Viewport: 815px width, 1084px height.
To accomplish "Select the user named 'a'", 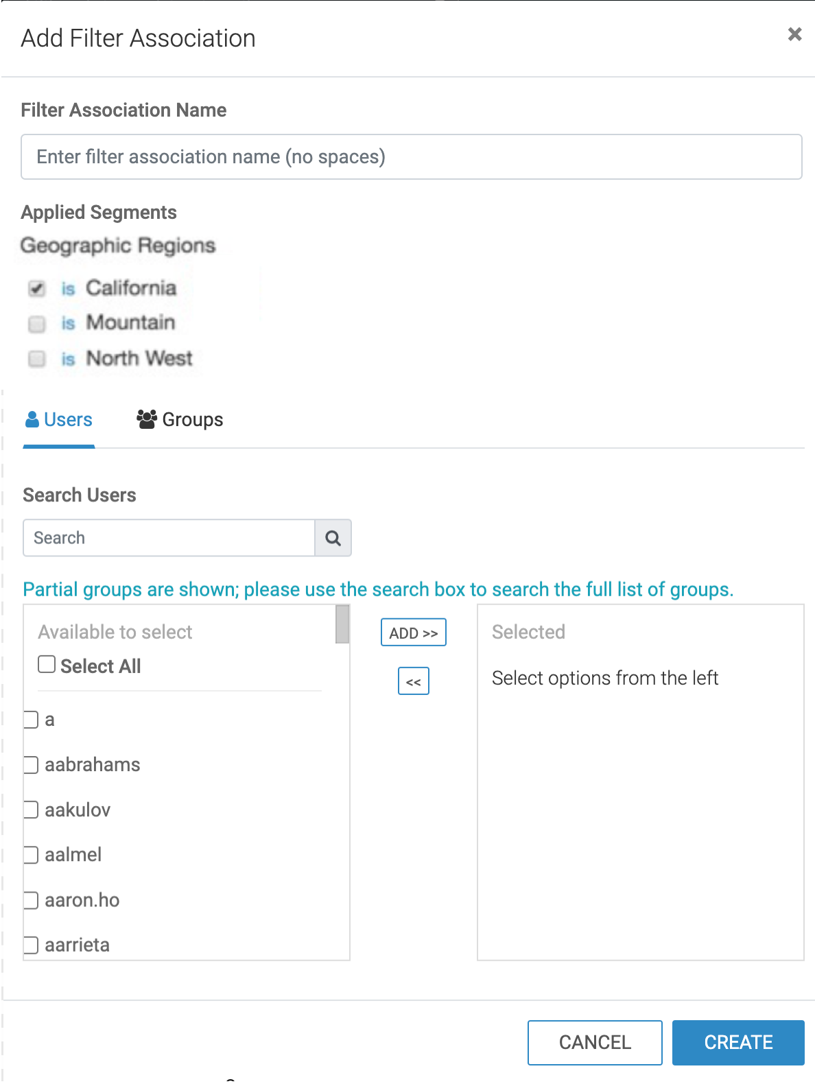I will 31,720.
